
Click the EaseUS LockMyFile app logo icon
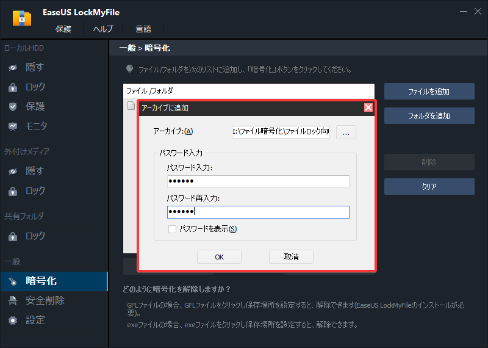point(22,18)
